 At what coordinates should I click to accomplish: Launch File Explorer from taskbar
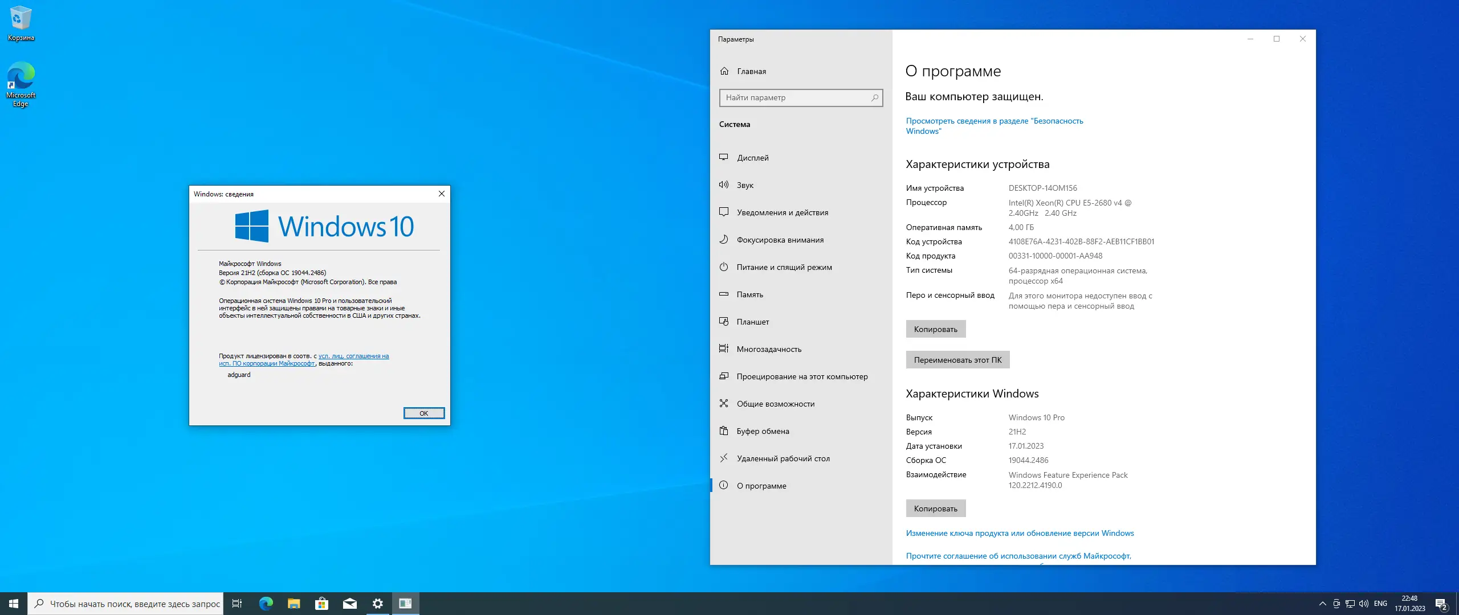click(294, 604)
